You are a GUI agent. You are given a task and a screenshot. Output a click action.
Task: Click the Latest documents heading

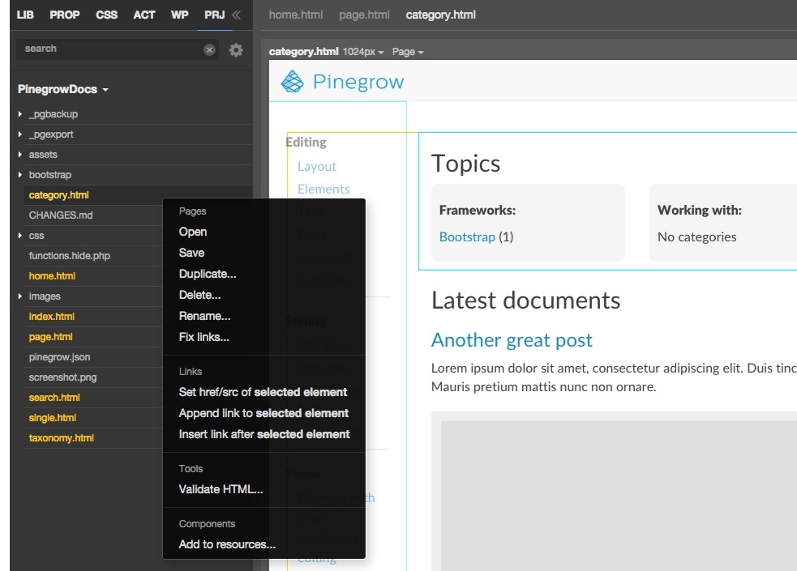coord(525,300)
